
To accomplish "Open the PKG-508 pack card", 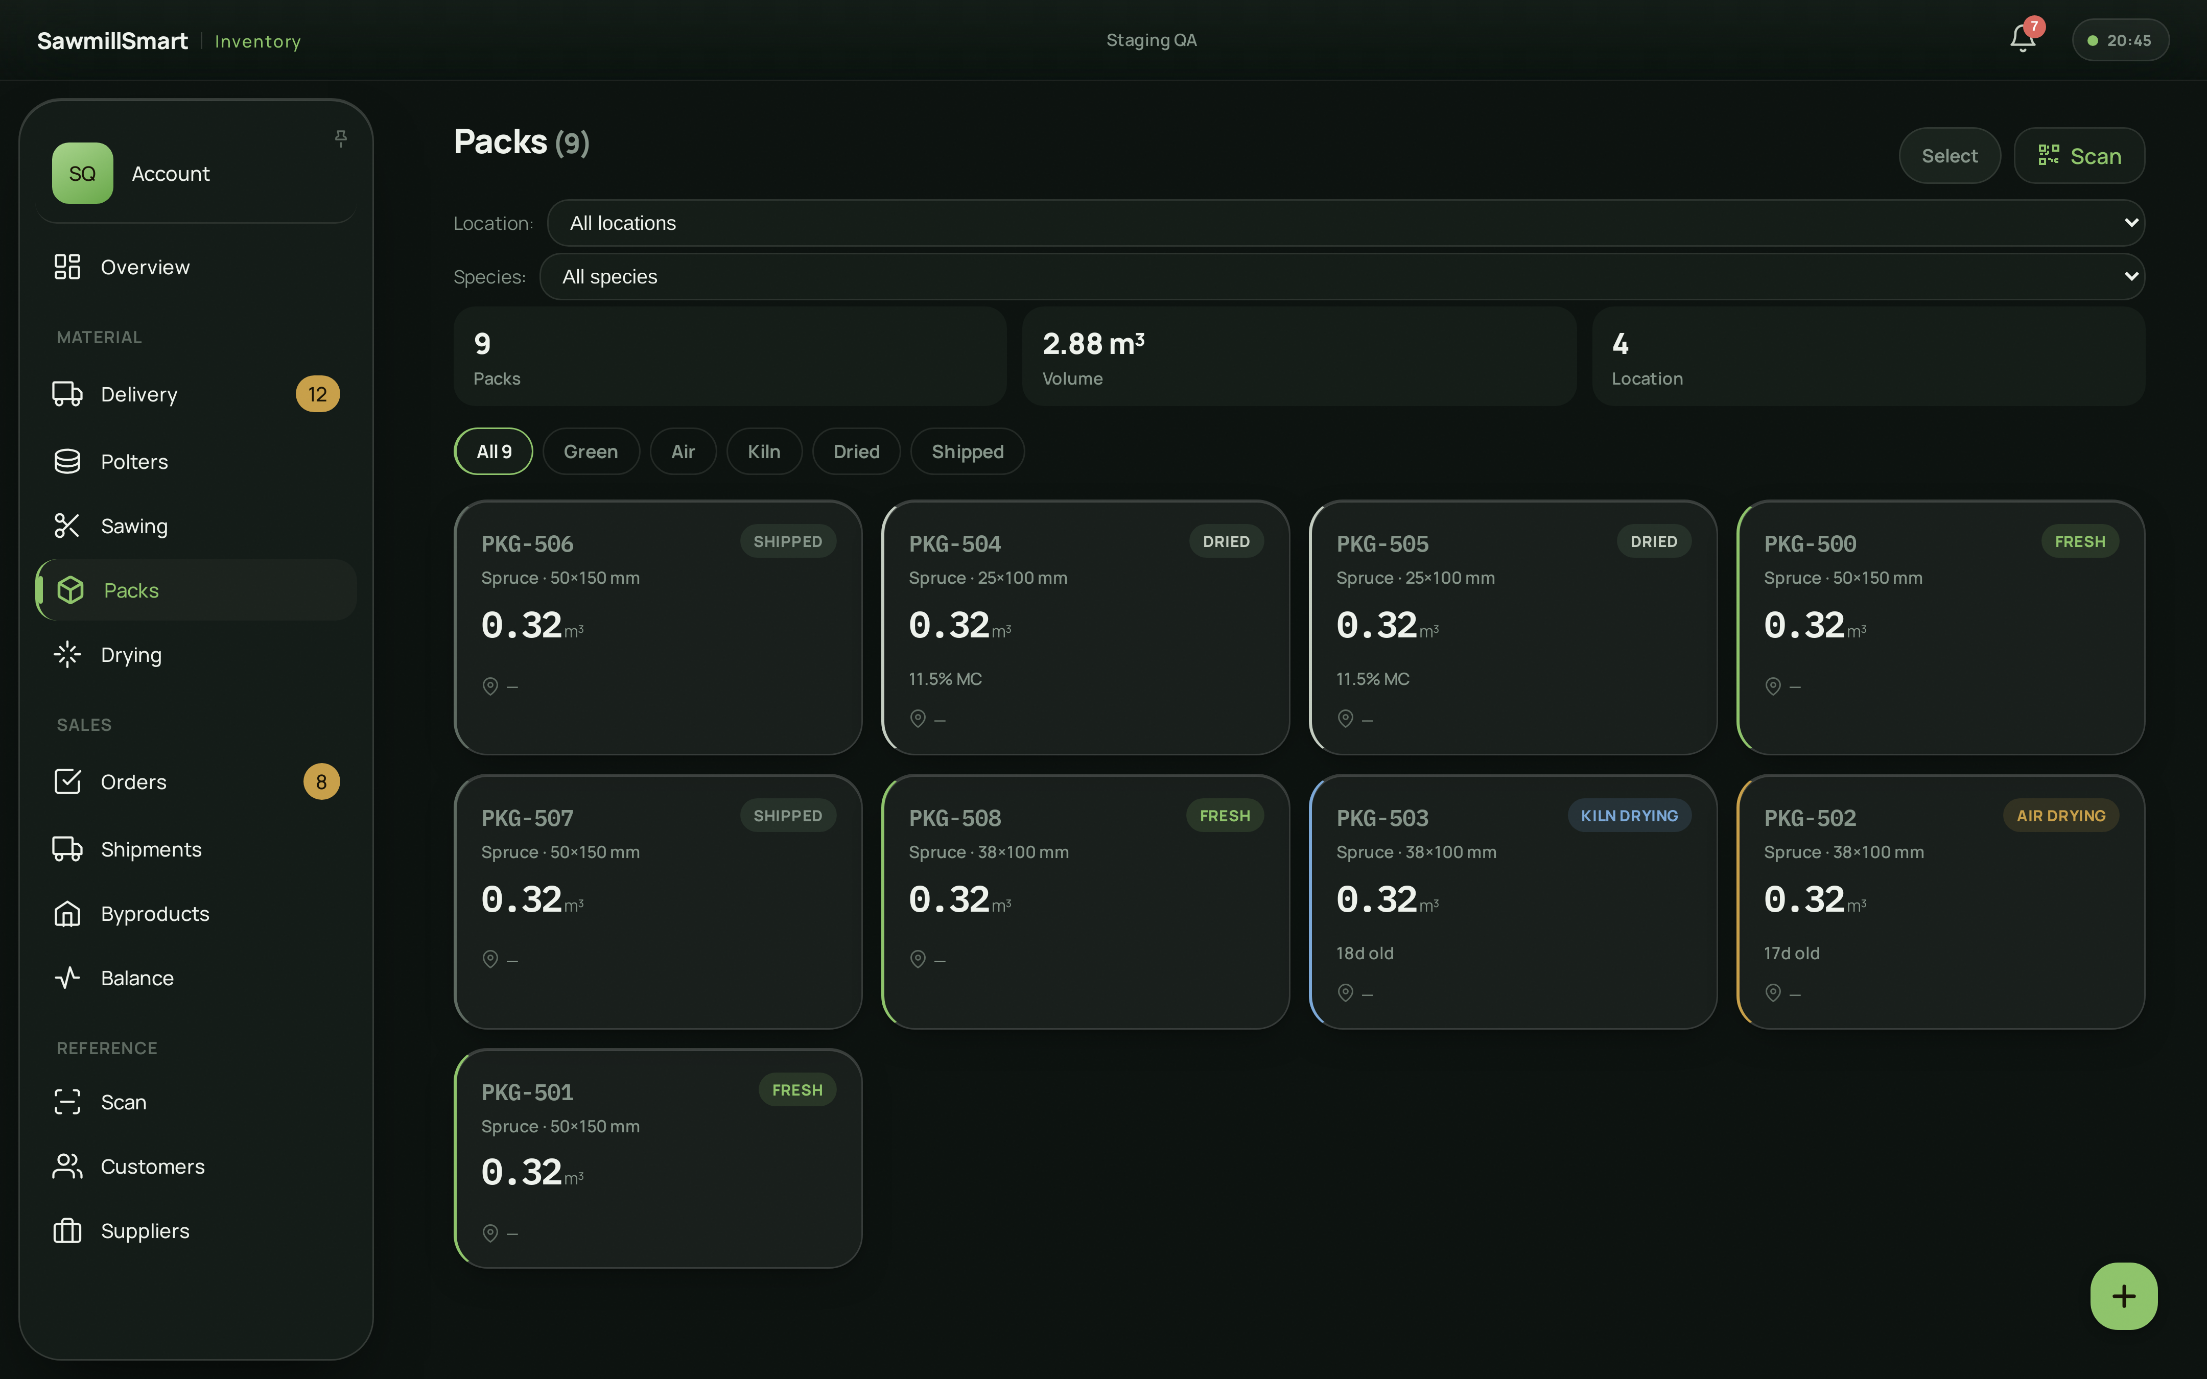I will point(1085,902).
